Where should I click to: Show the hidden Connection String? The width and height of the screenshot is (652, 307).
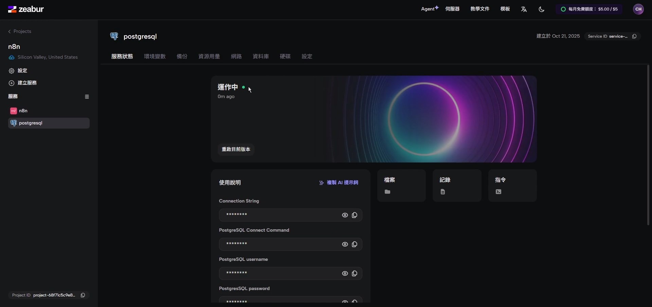[345, 215]
